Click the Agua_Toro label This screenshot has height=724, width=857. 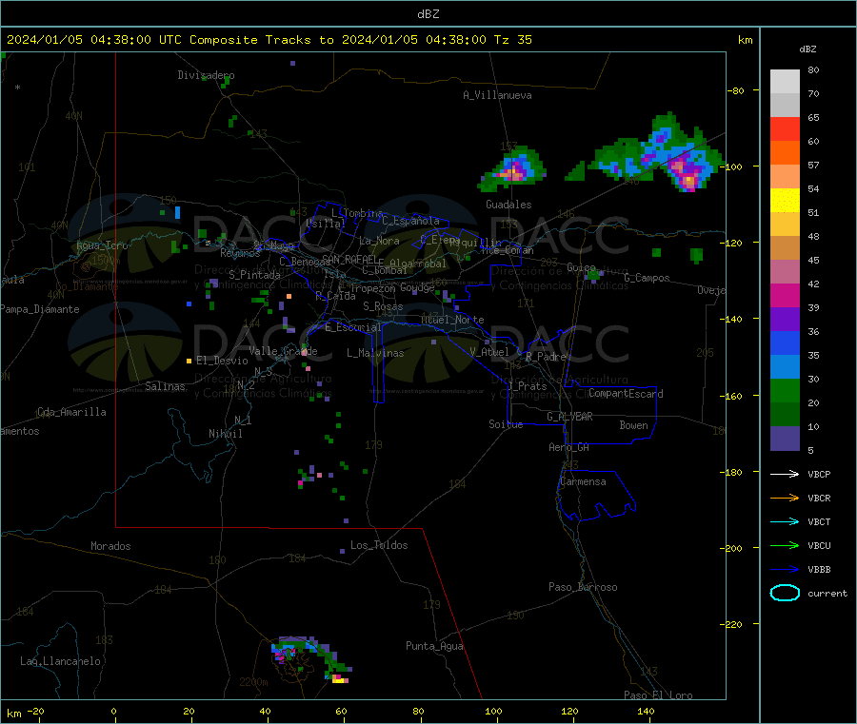pos(102,245)
